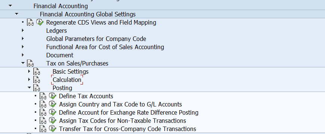
Task: Collapse the Posting node
Action: tap(29, 87)
